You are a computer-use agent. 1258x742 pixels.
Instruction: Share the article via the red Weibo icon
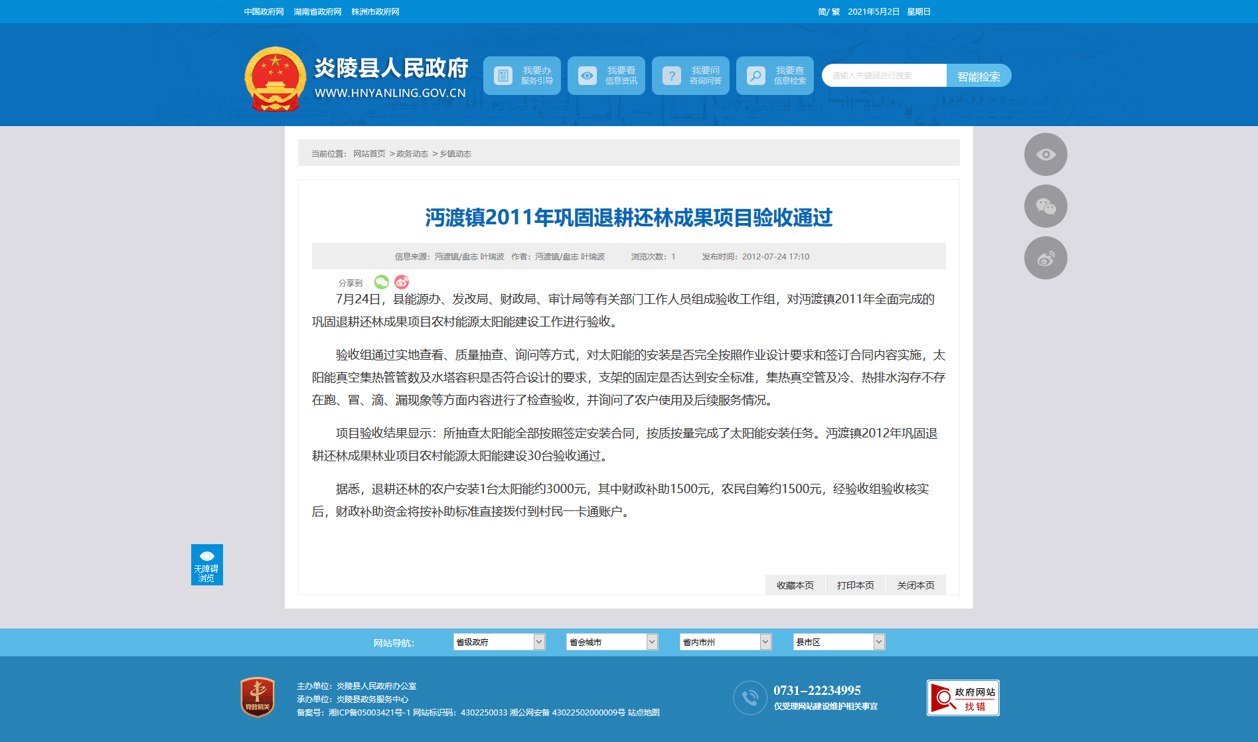point(402,282)
